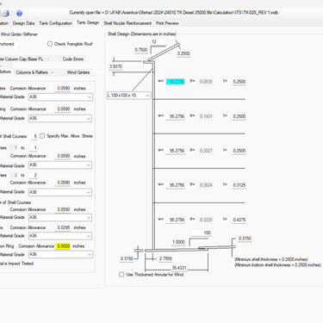Enable the Check Frangible Roof checkbox
The image size is (323, 323).
click(x=50, y=44)
